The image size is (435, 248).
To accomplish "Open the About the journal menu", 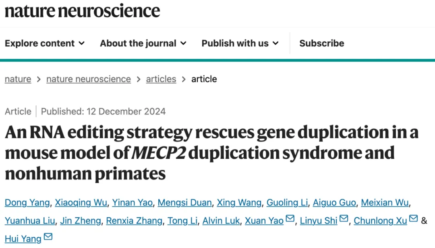I will (143, 43).
